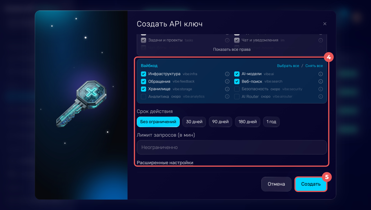
Task: Click the Создать API ключ title
Action: (x=170, y=24)
